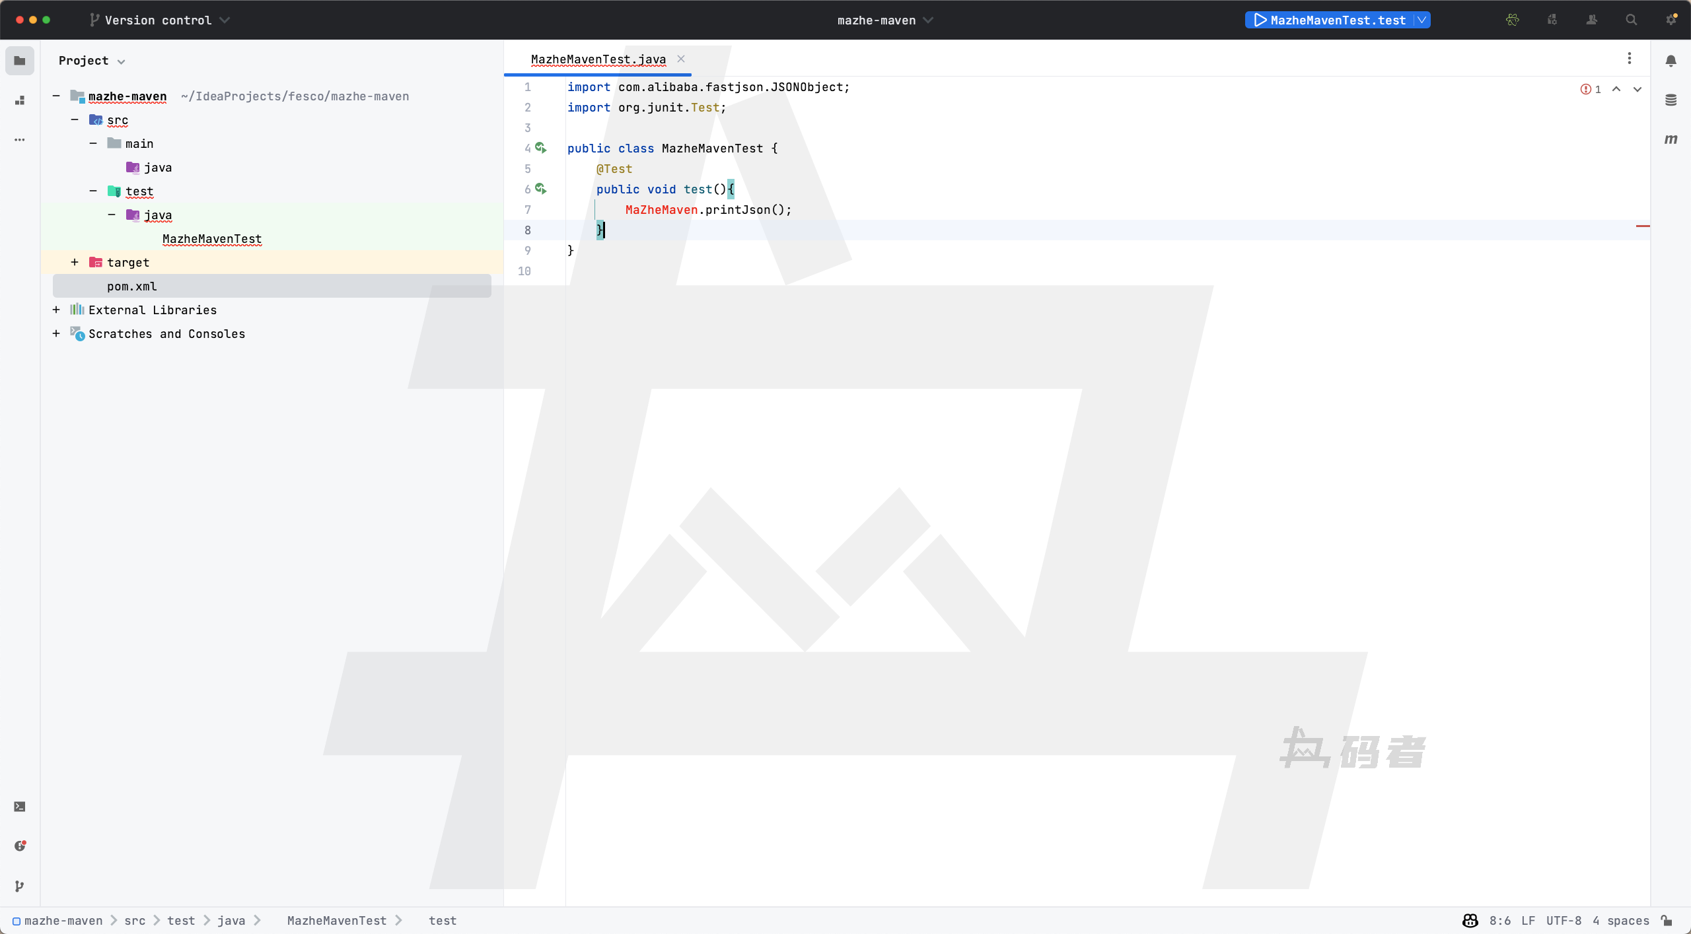Open the Git tool window icon
This screenshot has height=934, width=1691.
coord(20,886)
